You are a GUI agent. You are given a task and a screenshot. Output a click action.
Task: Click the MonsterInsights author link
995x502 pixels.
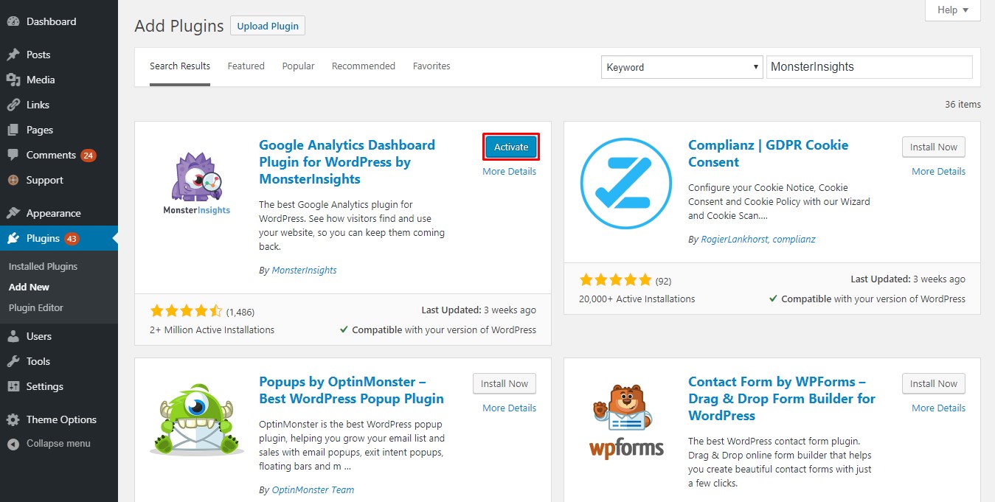click(x=304, y=271)
